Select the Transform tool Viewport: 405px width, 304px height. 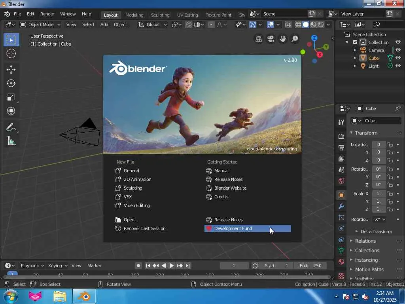tap(11, 111)
